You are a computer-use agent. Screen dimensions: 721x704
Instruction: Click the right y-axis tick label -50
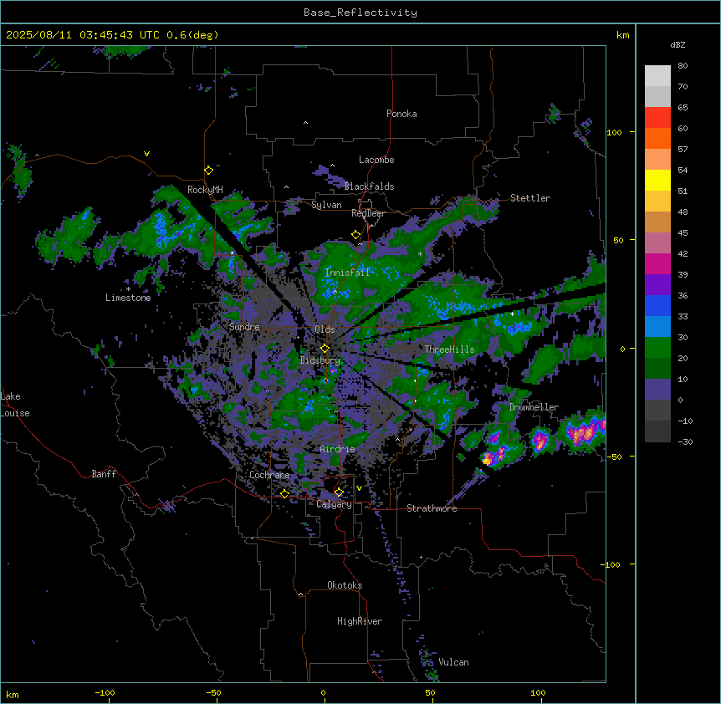614,457
